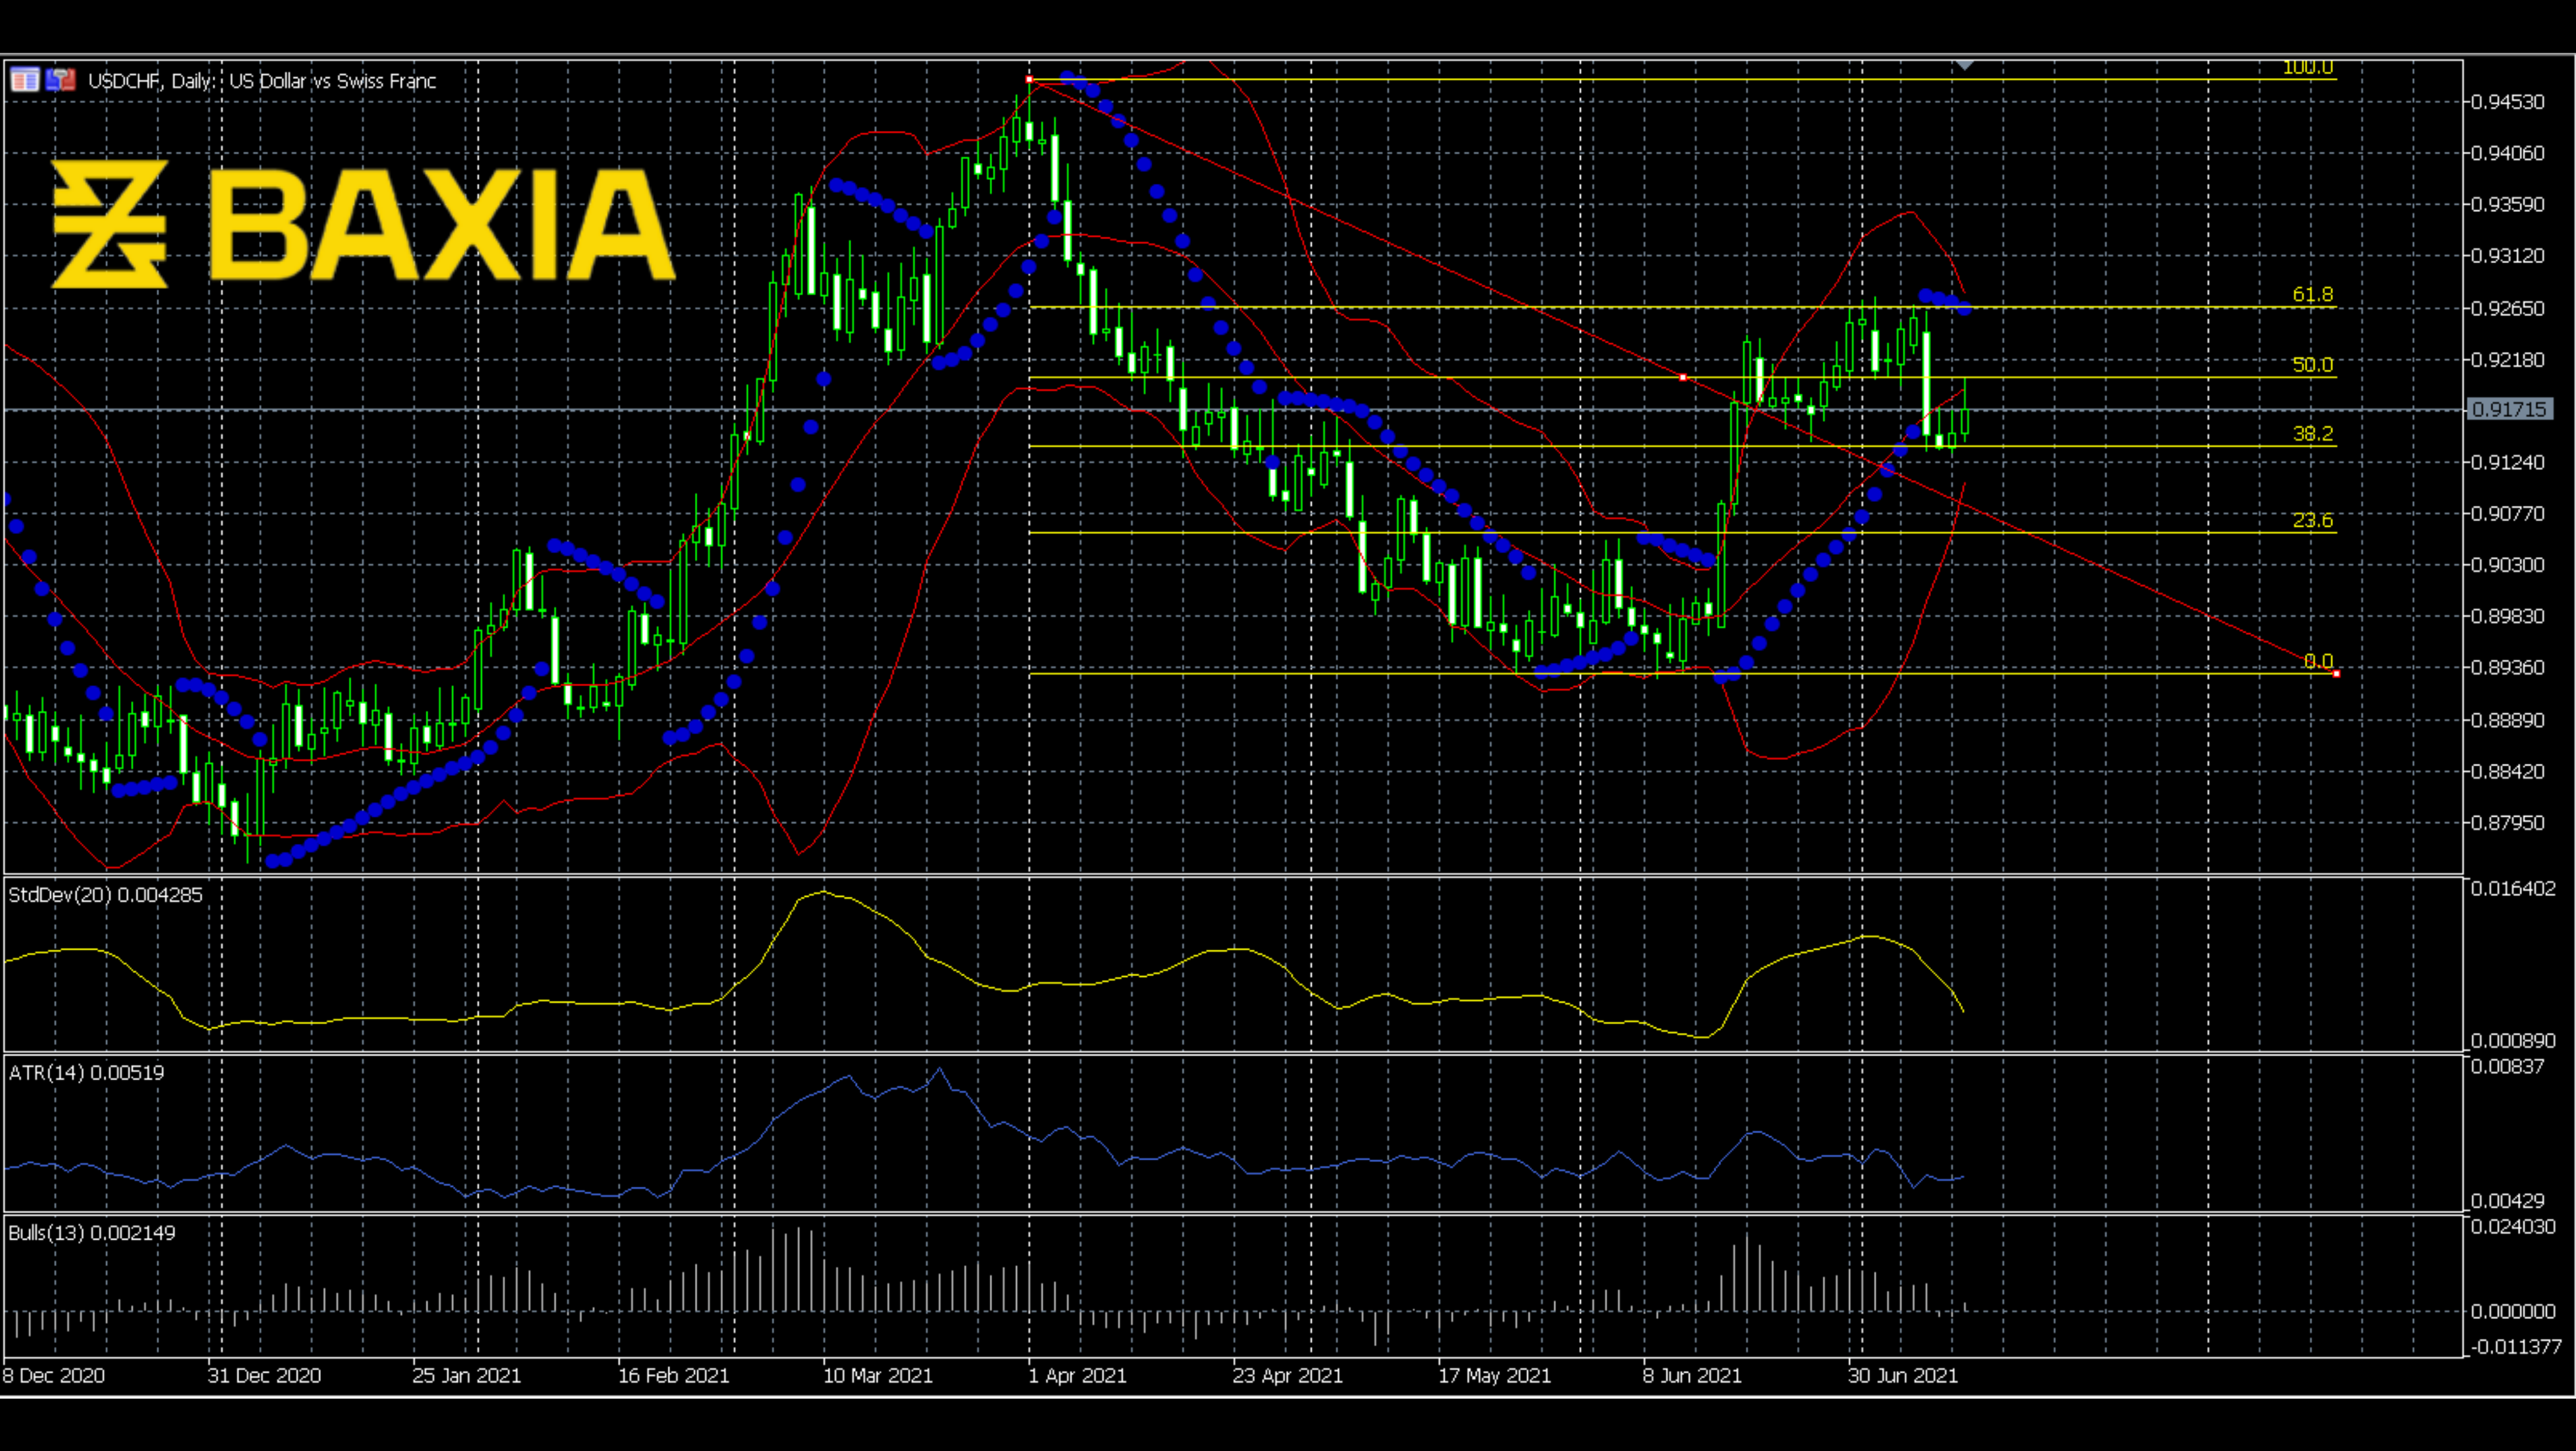The image size is (2576, 1451).
Task: Click the 0.88890 price axis label
Action: coord(2508,720)
